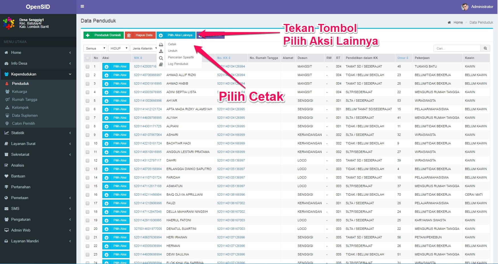Open Pilih Aksi dropdown for row 2

[116, 75]
